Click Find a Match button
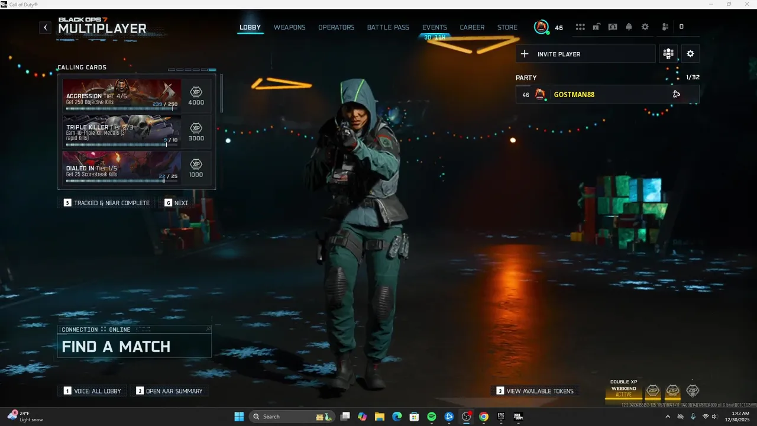757x426 pixels. pyautogui.click(x=134, y=346)
